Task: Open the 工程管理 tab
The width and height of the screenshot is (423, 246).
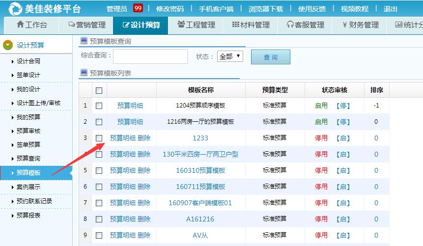Action: pyautogui.click(x=196, y=25)
